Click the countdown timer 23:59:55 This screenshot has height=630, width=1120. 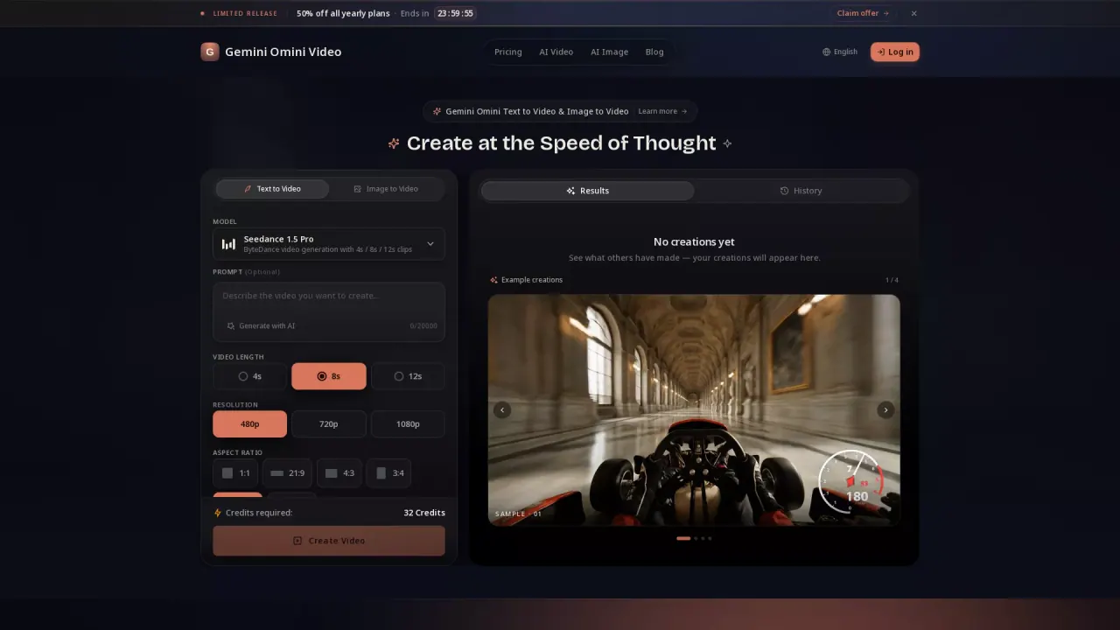(455, 13)
